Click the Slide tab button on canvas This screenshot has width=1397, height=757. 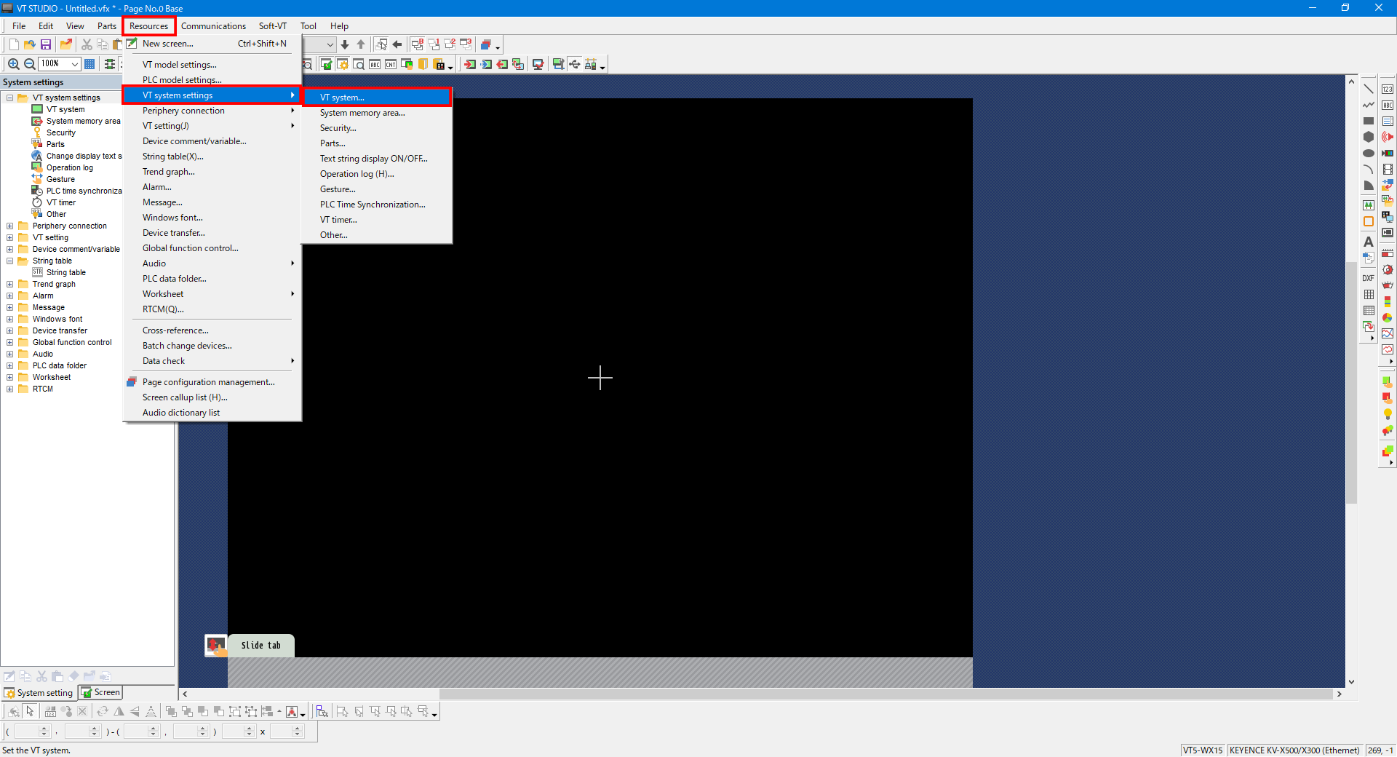point(260,645)
